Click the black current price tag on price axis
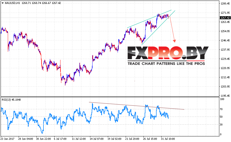The image size is (231, 142). [225, 18]
